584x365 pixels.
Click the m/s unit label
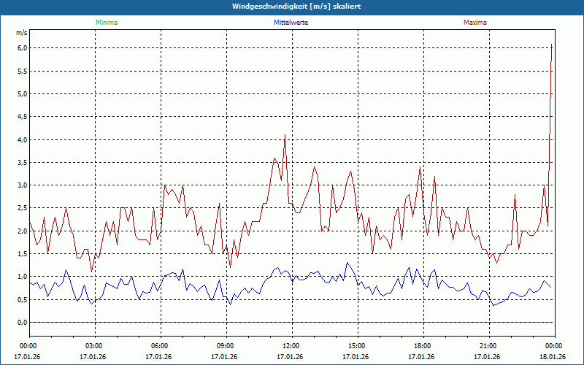(x=21, y=33)
